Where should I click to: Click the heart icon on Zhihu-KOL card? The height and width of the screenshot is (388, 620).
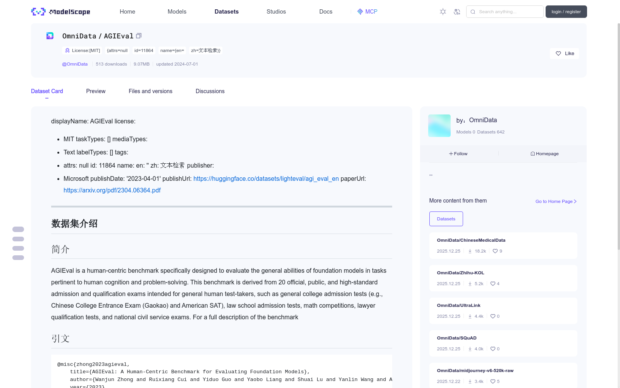pos(493,284)
